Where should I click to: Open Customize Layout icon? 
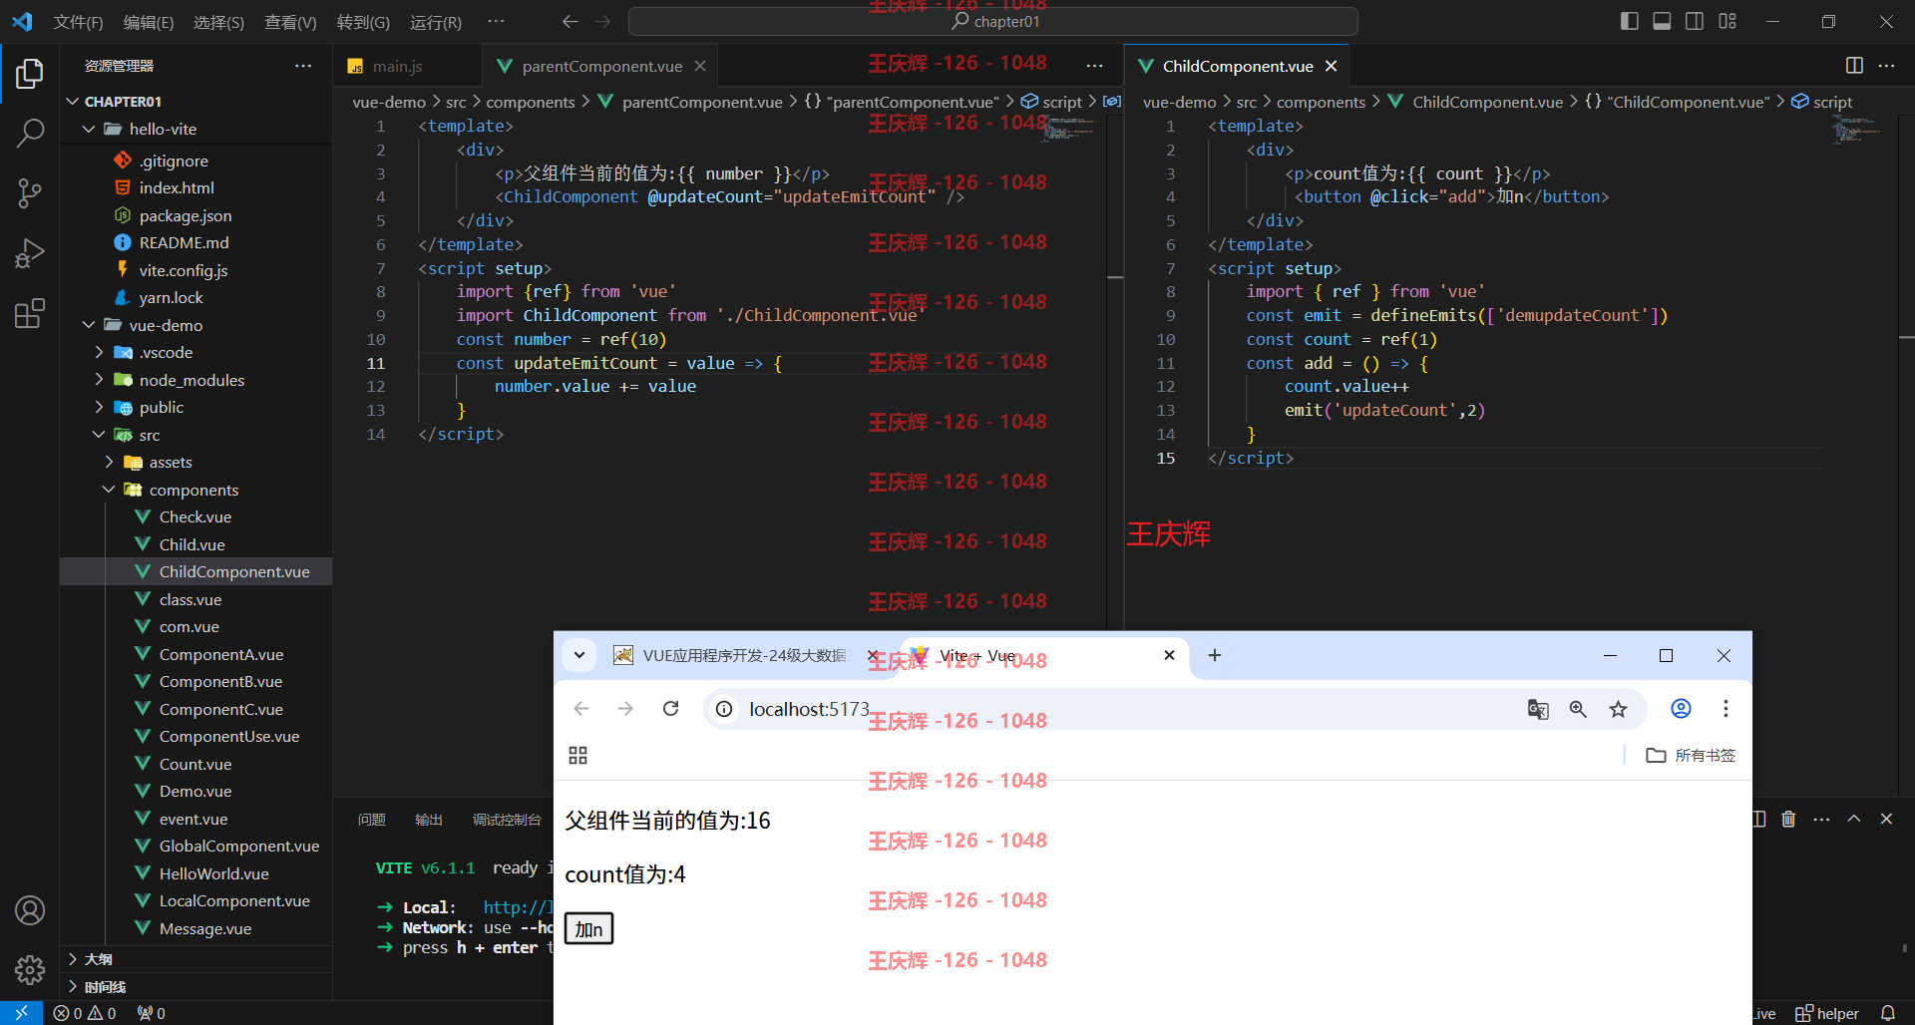coord(1727,21)
